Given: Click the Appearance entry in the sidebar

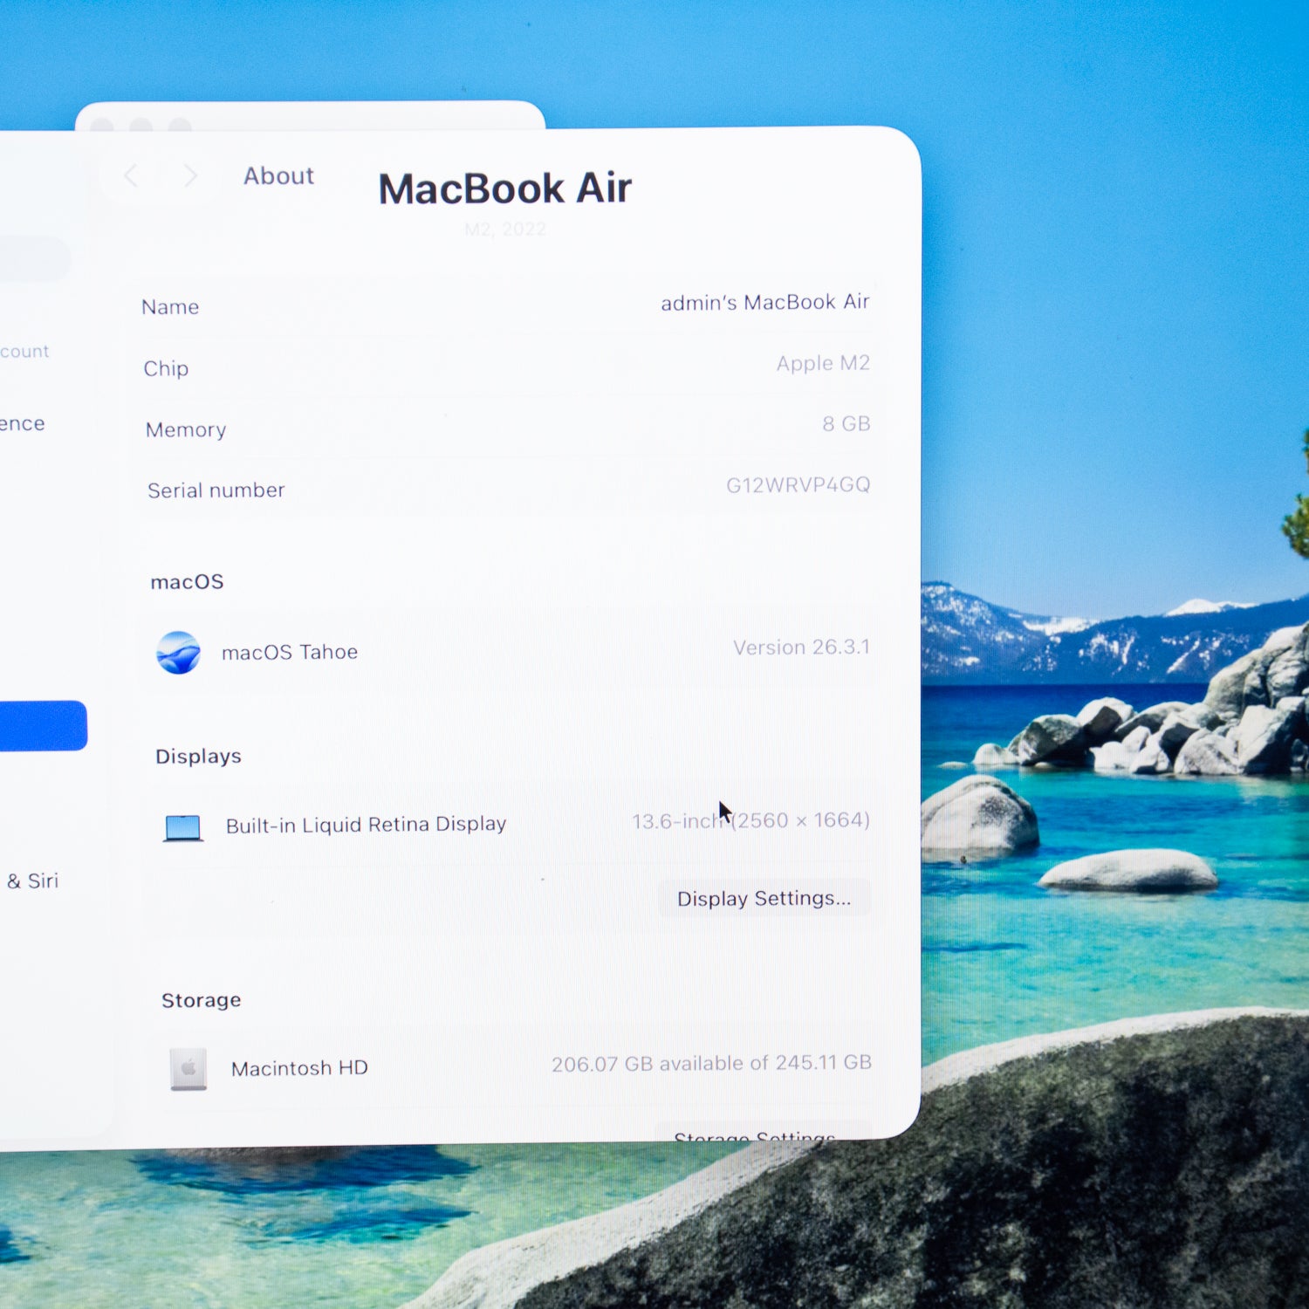Looking at the screenshot, I should point(23,423).
